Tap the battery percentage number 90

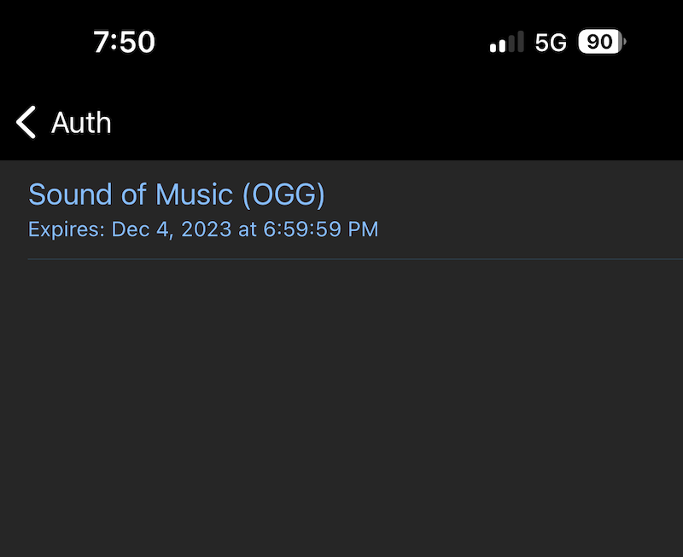(x=599, y=42)
